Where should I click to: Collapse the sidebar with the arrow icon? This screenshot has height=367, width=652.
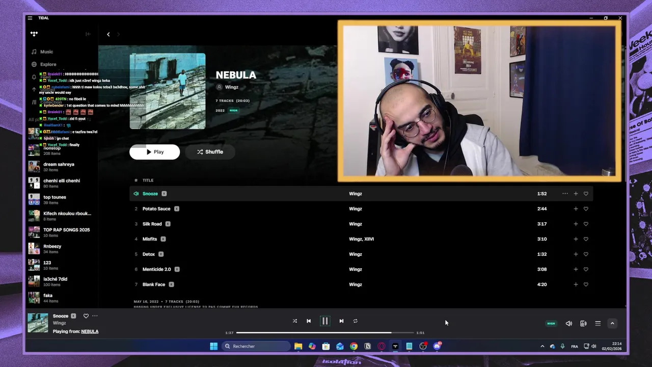[x=88, y=34]
